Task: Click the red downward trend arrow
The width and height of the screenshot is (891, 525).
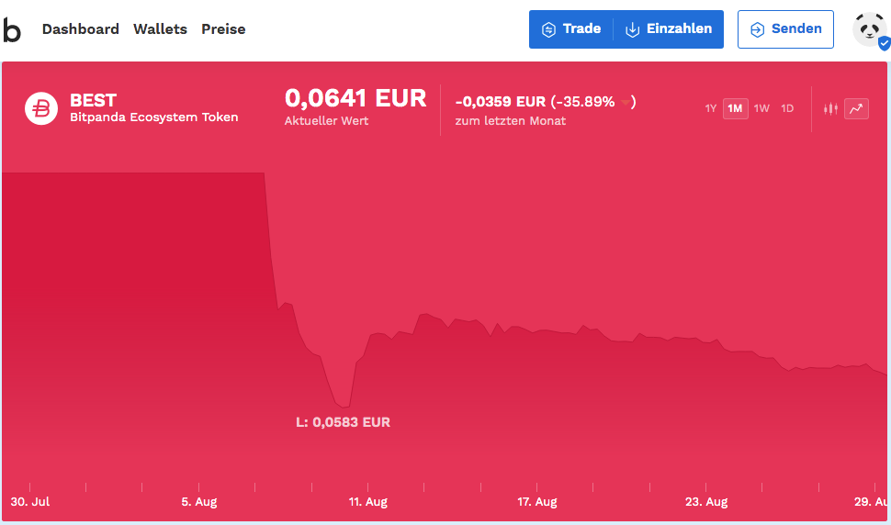Action: coord(626,103)
